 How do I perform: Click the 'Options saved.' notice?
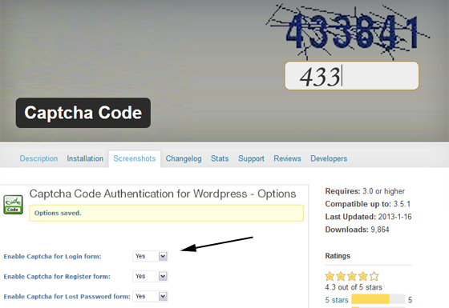[x=167, y=213]
